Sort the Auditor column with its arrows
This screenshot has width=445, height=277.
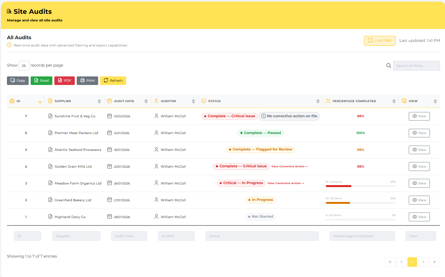193,101
